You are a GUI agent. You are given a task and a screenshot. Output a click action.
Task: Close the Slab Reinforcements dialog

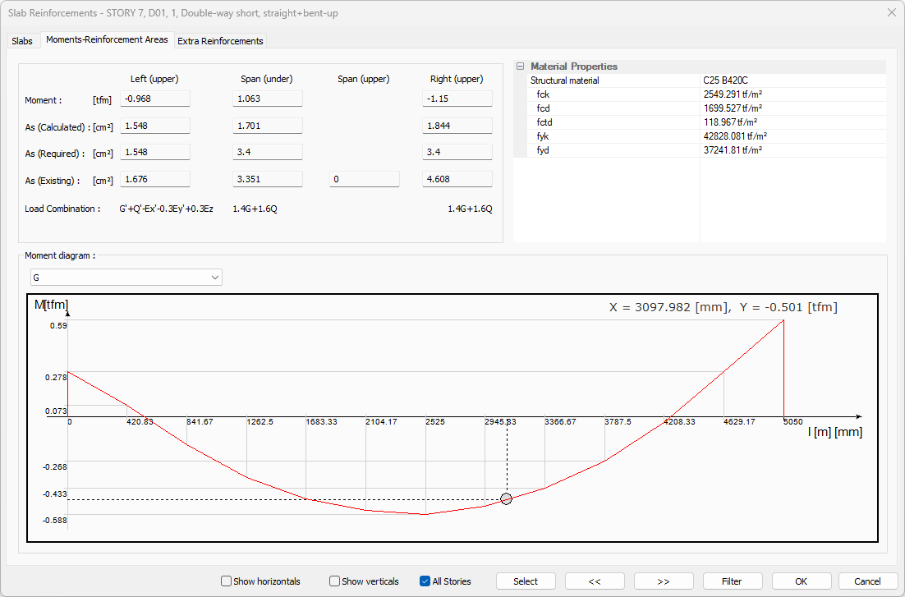[892, 12]
